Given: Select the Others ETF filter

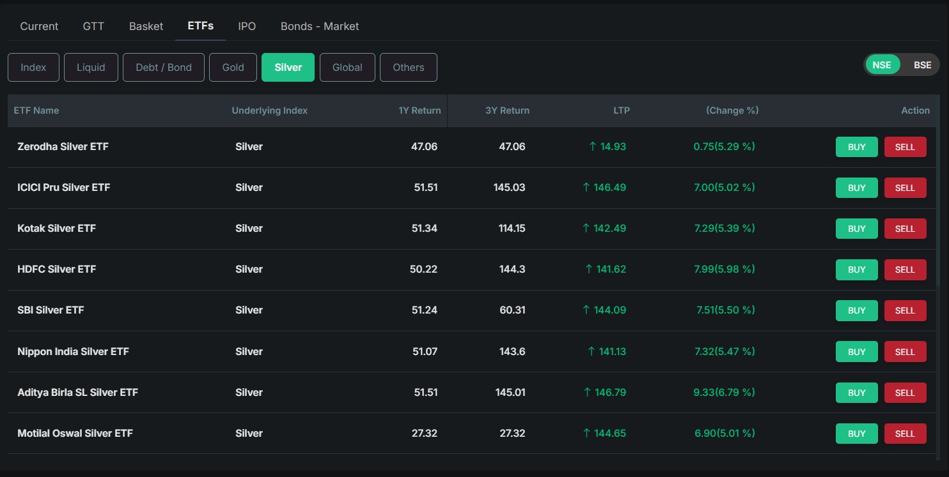Looking at the screenshot, I should point(408,67).
